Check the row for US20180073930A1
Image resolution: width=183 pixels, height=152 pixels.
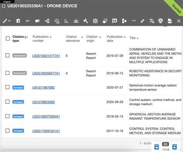[7, 116]
